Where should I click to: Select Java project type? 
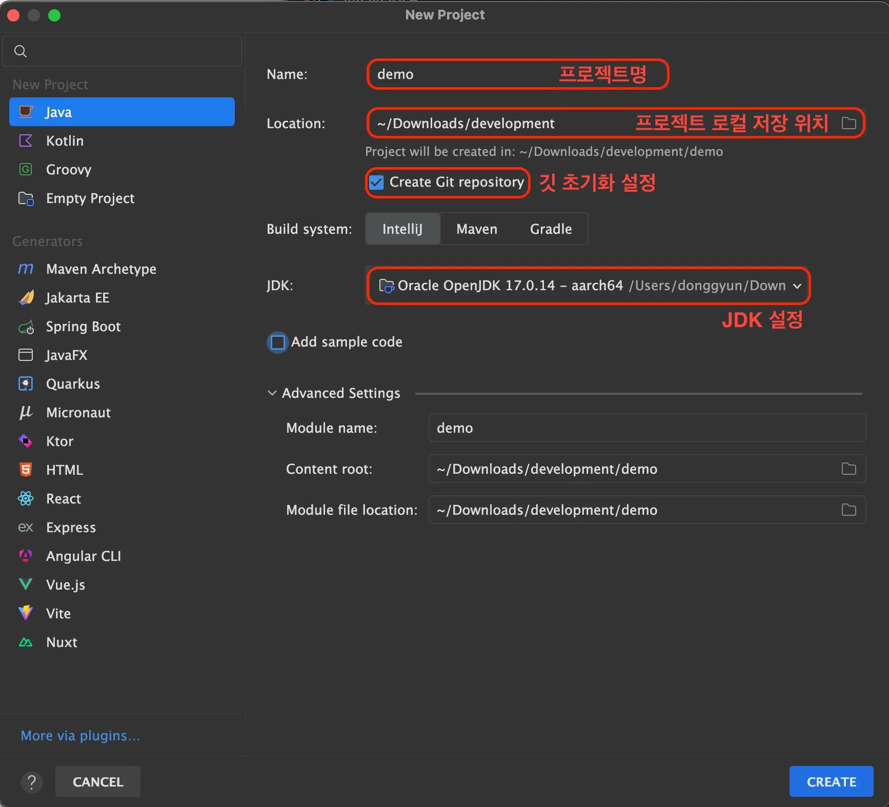click(122, 112)
